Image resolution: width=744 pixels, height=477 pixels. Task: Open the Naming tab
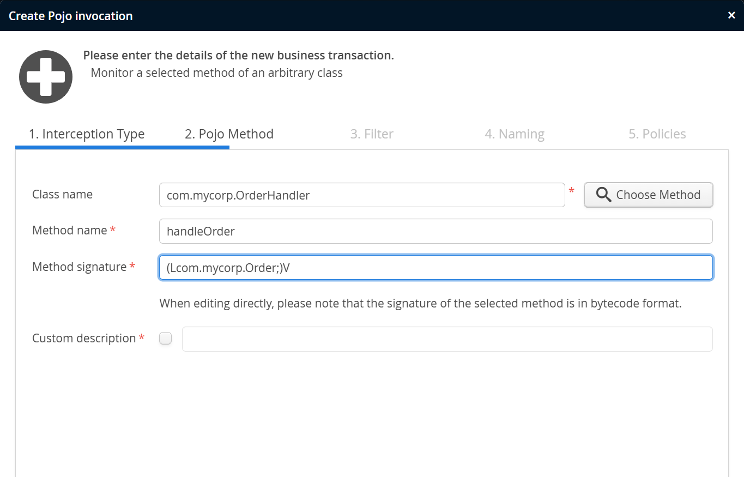515,134
